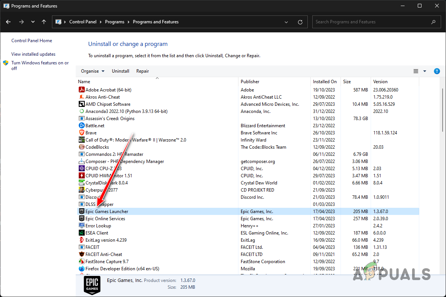The width and height of the screenshot is (446, 297).
Task: Sort by the Version column header
Action: pos(380,82)
